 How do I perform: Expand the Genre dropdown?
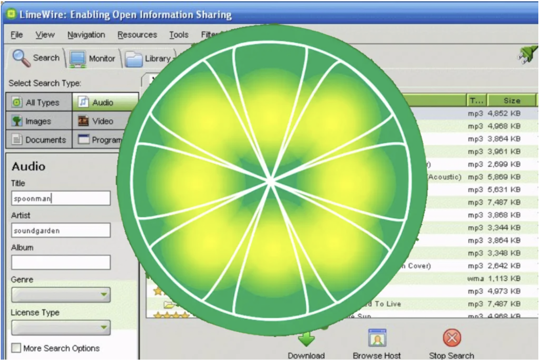[x=61, y=295]
